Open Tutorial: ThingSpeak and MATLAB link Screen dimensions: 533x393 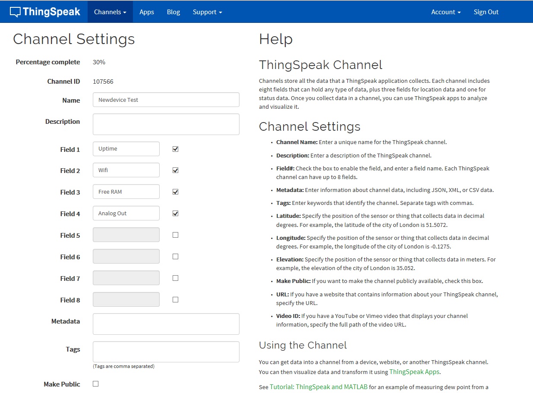pyautogui.click(x=319, y=387)
